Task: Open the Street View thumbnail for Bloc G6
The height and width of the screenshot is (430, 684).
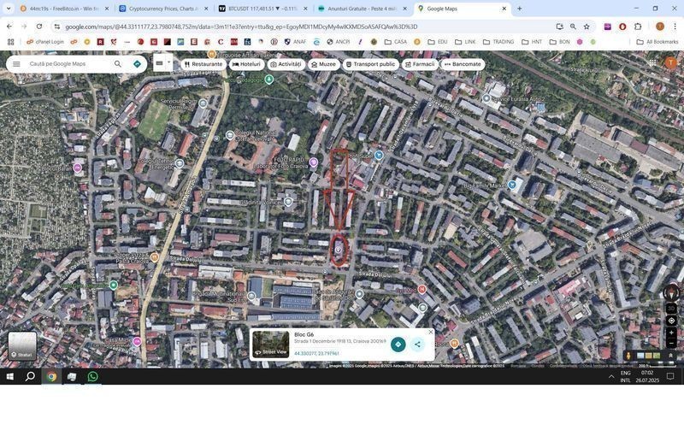Action: pyautogui.click(x=270, y=345)
